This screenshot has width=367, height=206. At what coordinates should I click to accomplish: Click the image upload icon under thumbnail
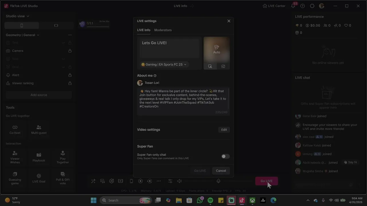click(223, 66)
